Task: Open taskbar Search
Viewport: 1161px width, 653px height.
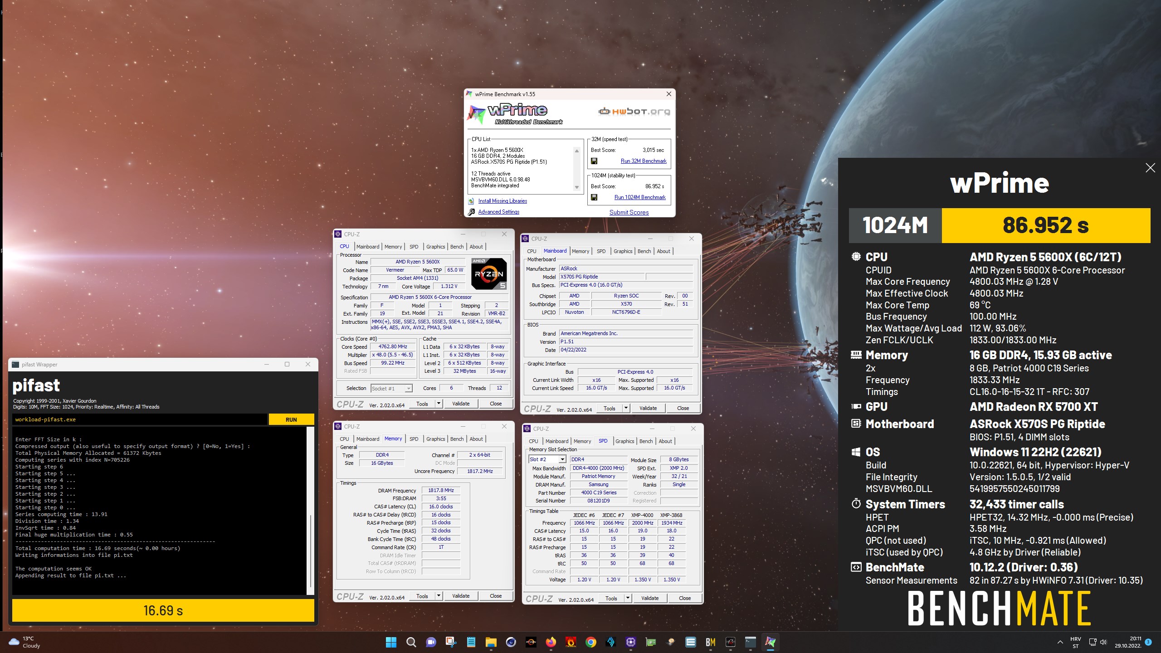Action: click(x=411, y=642)
